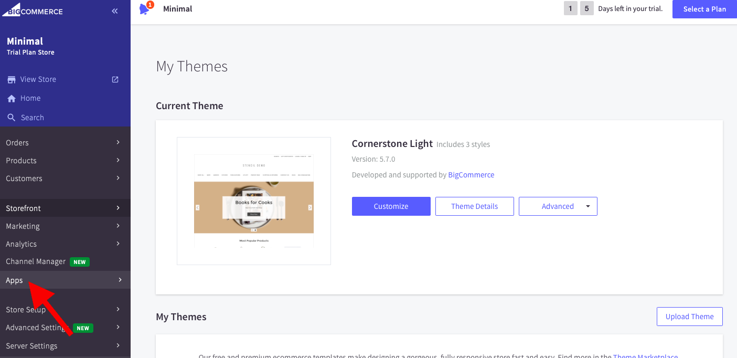
Task: Expand the Orders menu chevron
Action: point(118,142)
